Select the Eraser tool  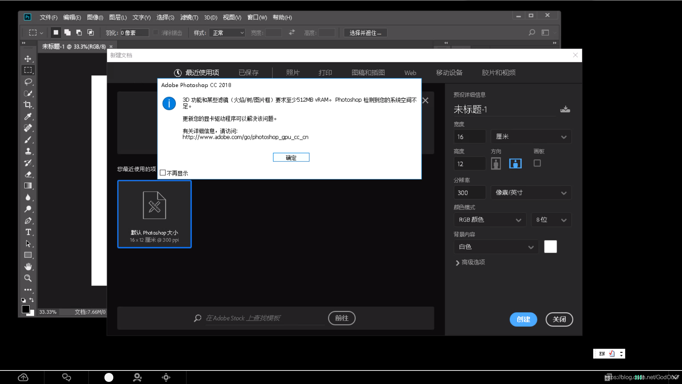pyautogui.click(x=28, y=174)
